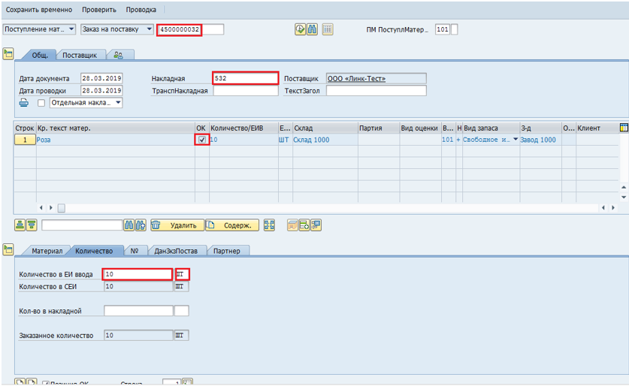Click the table horizontal scrollbar handle
Screen dimensions: 629x386
coord(62,207)
